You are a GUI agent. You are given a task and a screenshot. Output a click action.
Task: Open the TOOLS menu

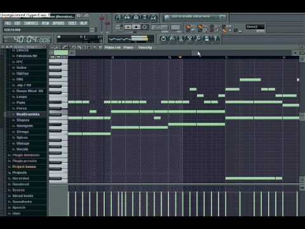[x=72, y=23]
